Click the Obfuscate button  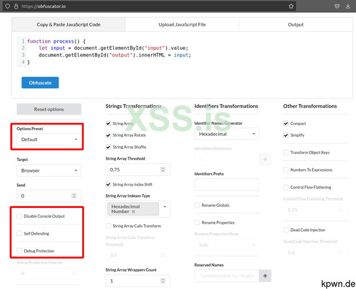click(x=40, y=83)
